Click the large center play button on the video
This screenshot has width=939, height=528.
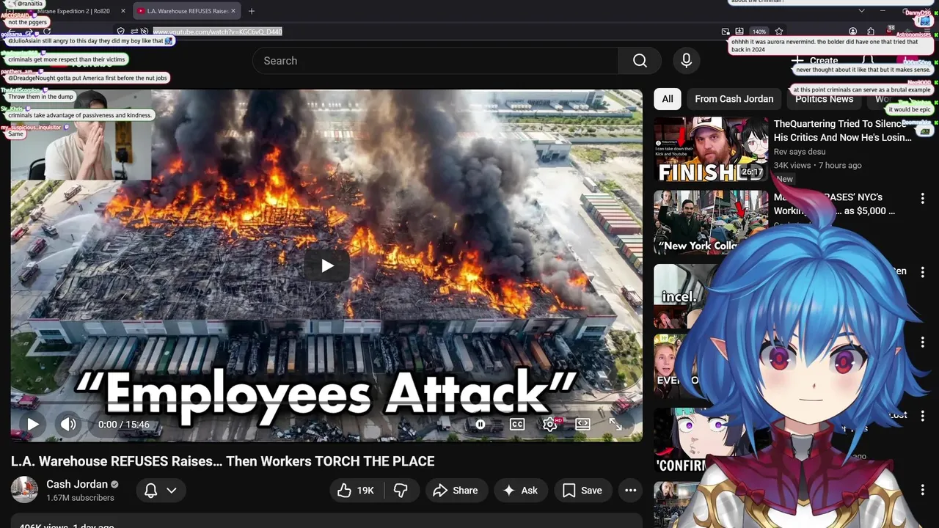point(327,265)
